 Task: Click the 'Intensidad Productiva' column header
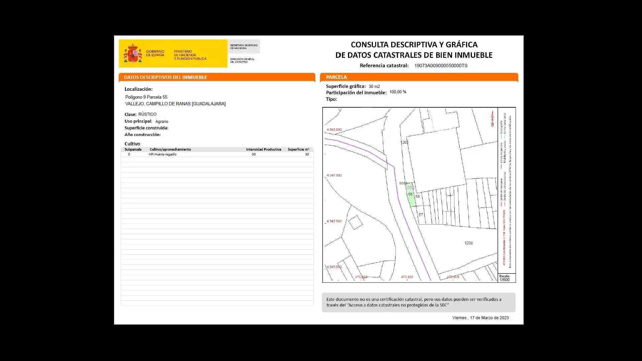[263, 149]
